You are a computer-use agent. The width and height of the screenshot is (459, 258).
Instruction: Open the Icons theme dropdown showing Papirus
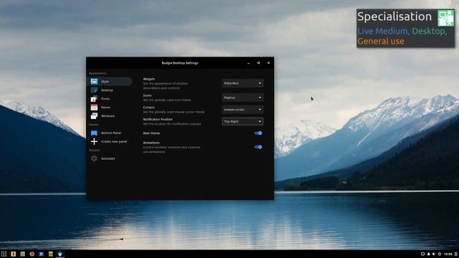tap(242, 97)
